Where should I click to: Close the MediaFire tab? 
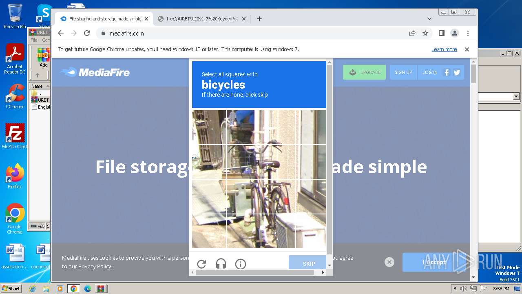146,19
